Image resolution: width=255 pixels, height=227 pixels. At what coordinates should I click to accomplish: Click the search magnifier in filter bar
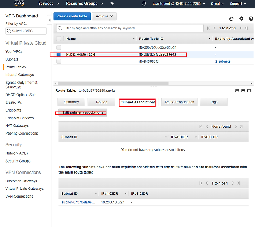pos(60,28)
